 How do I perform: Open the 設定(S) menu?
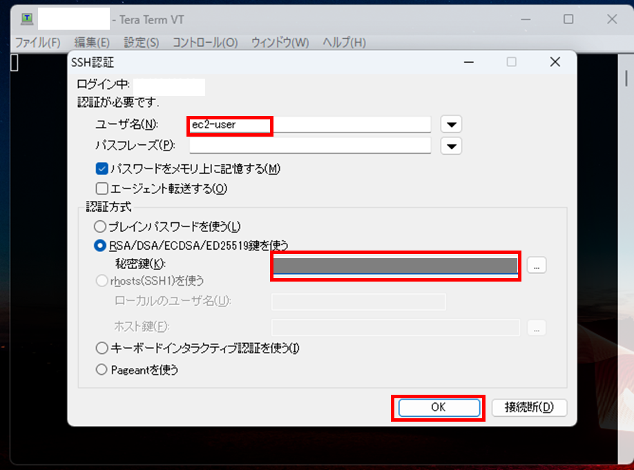(141, 42)
